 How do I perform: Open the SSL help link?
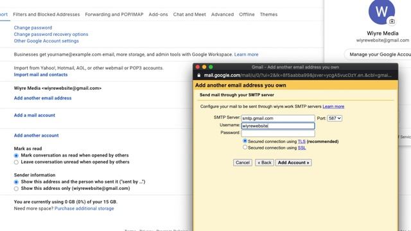302,148
